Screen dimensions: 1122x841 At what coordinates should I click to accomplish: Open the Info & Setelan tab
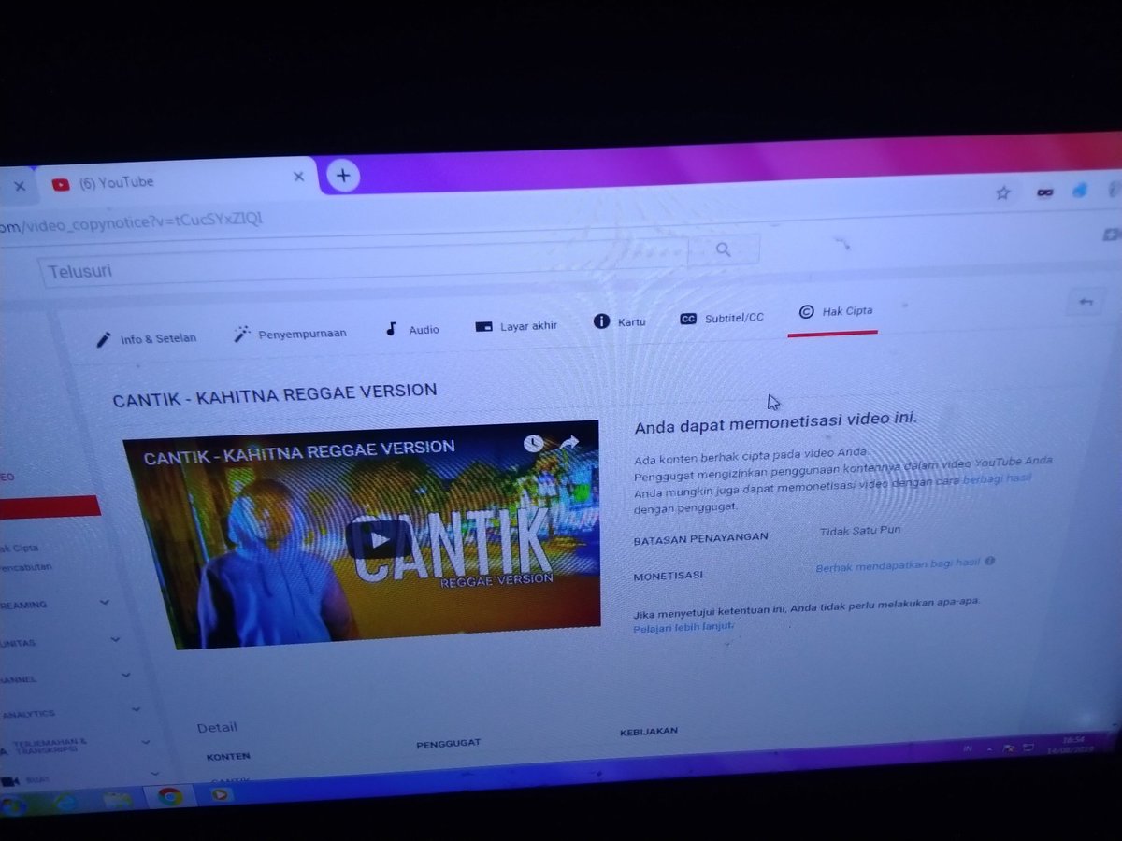146,338
